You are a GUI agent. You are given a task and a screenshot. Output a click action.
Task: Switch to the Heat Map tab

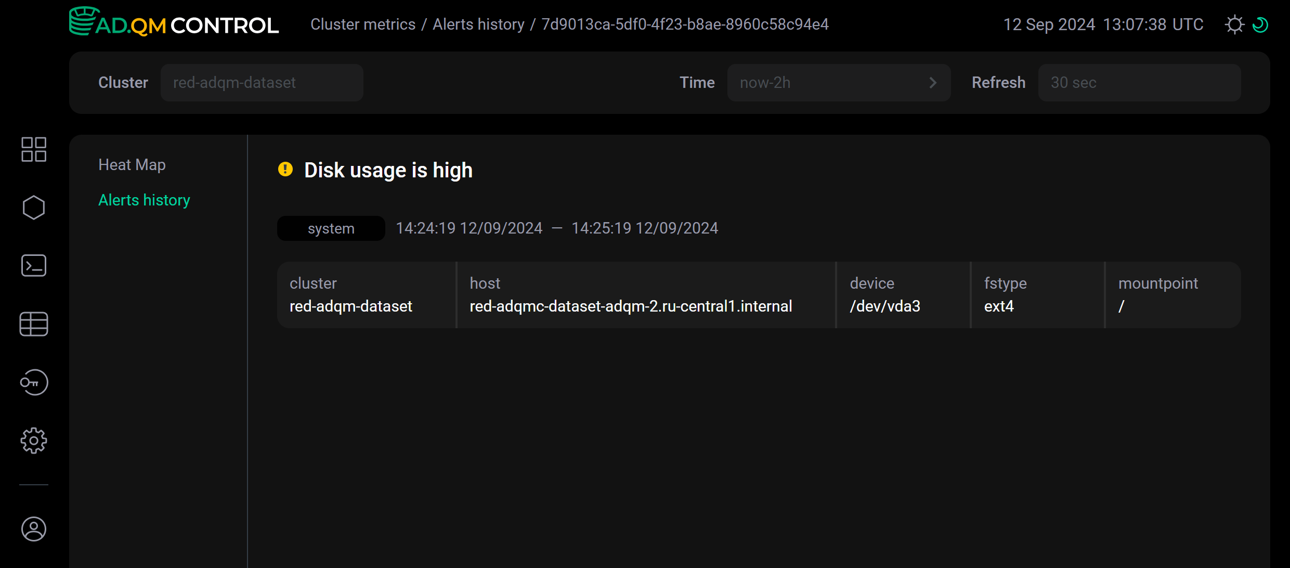(x=132, y=164)
